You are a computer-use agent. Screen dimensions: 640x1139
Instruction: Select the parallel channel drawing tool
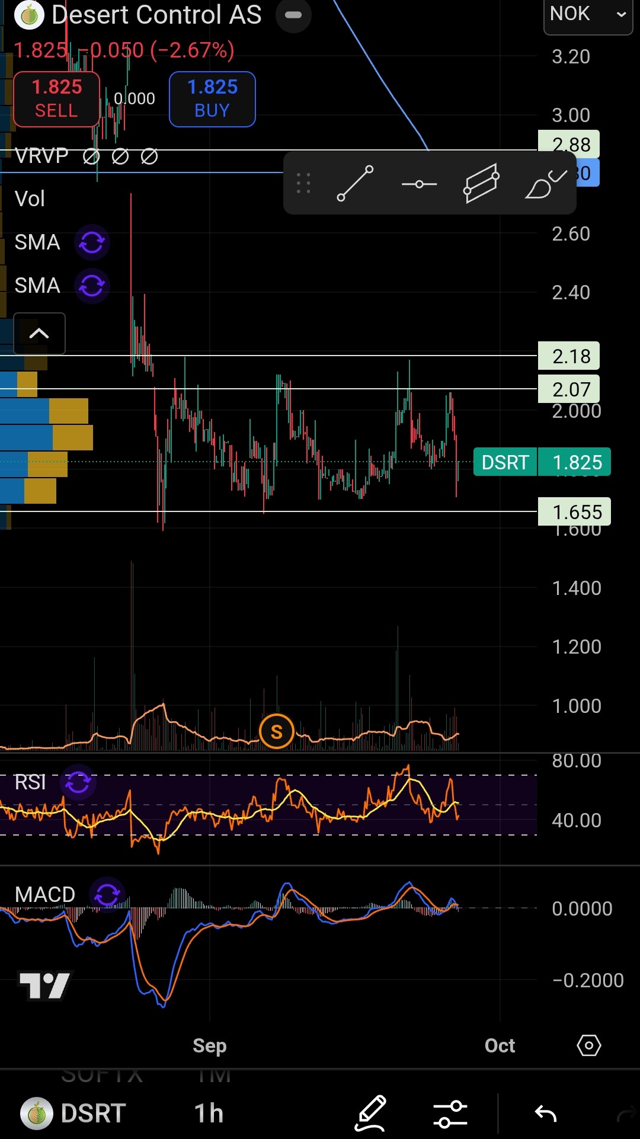[481, 184]
